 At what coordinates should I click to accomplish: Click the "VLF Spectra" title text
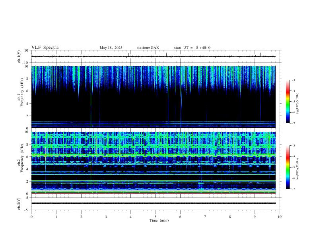click(45, 48)
